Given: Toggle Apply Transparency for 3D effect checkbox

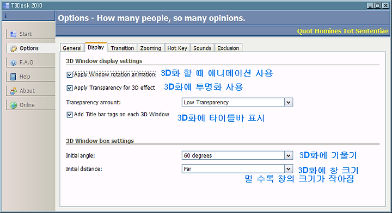Looking at the screenshot, I should point(70,88).
